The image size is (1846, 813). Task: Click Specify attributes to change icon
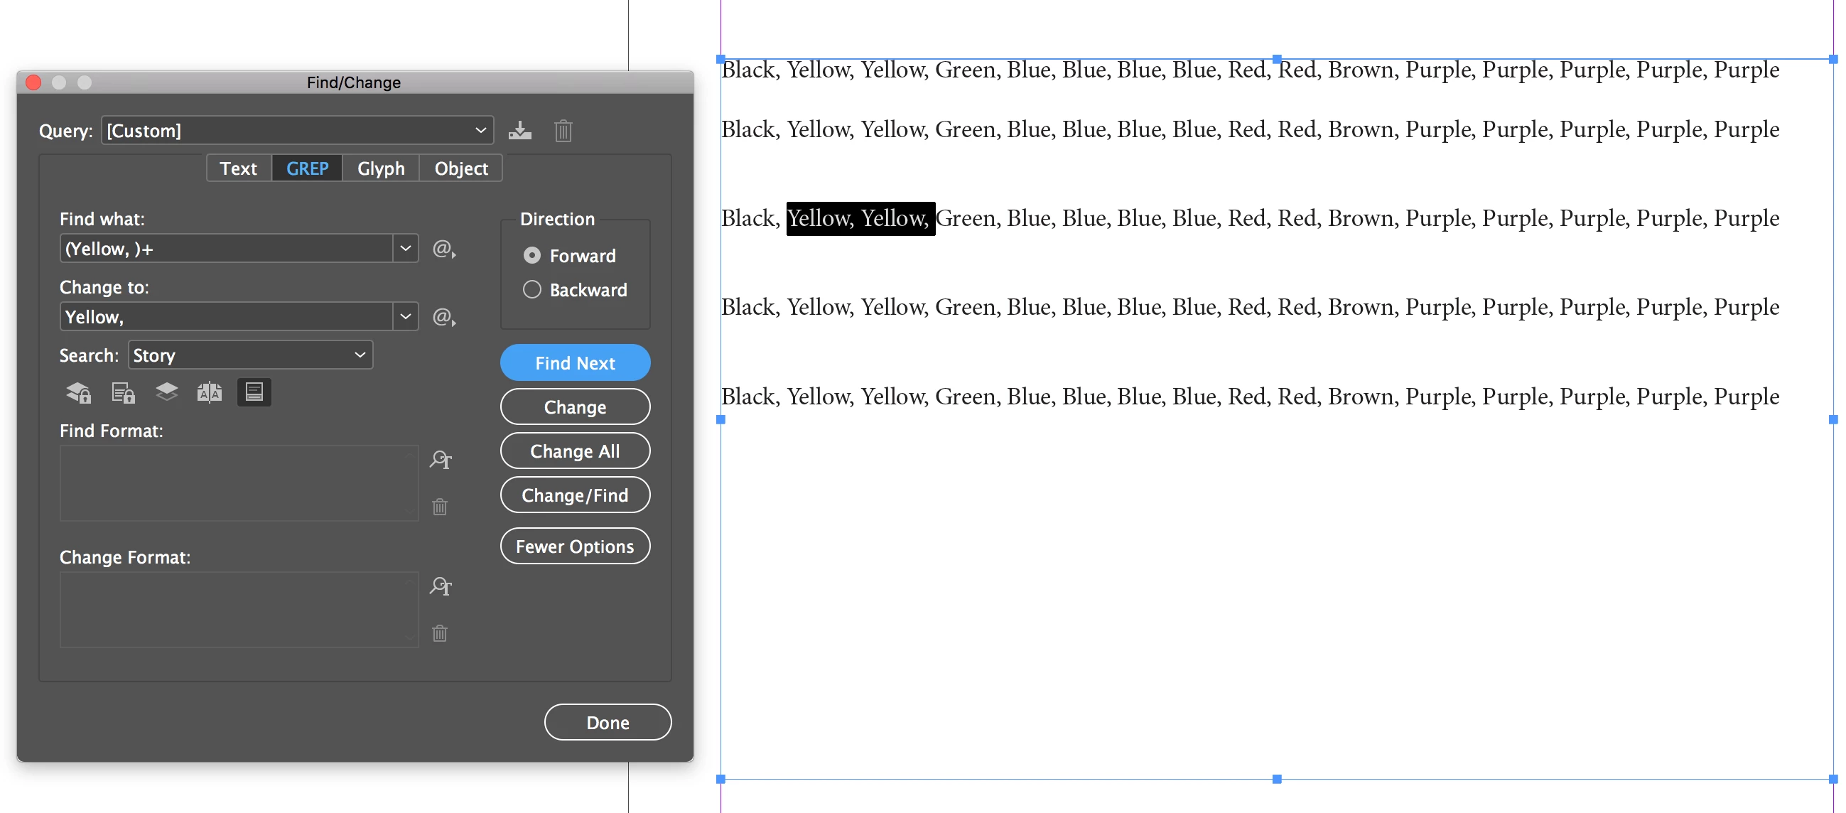[x=440, y=586]
